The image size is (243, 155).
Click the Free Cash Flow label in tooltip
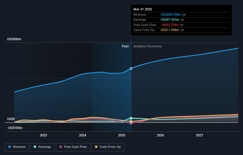[145, 25]
